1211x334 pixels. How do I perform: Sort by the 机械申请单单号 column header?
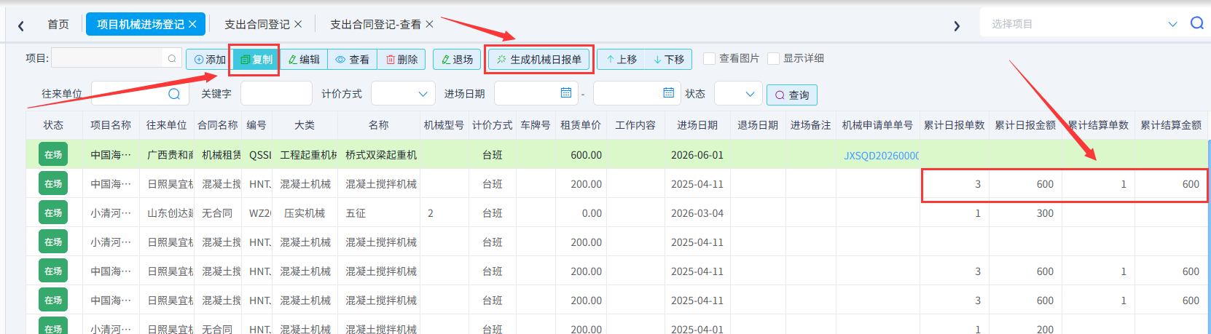877,125
